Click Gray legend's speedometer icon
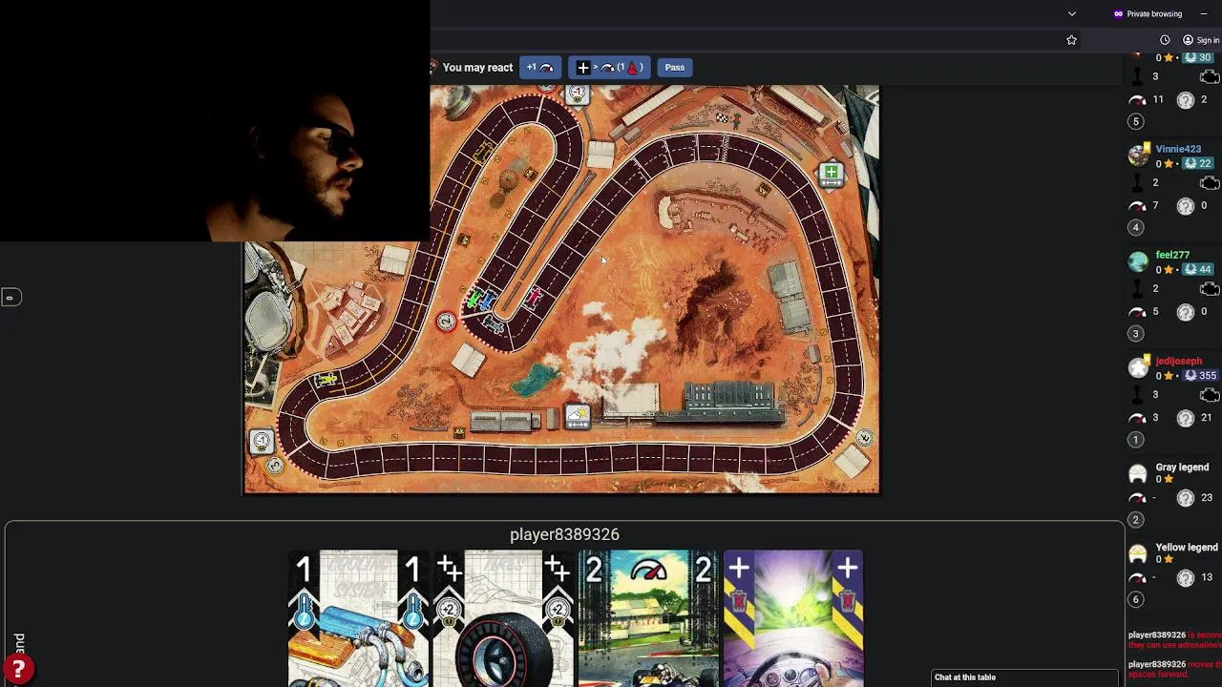This screenshot has height=687, width=1222. [1137, 498]
